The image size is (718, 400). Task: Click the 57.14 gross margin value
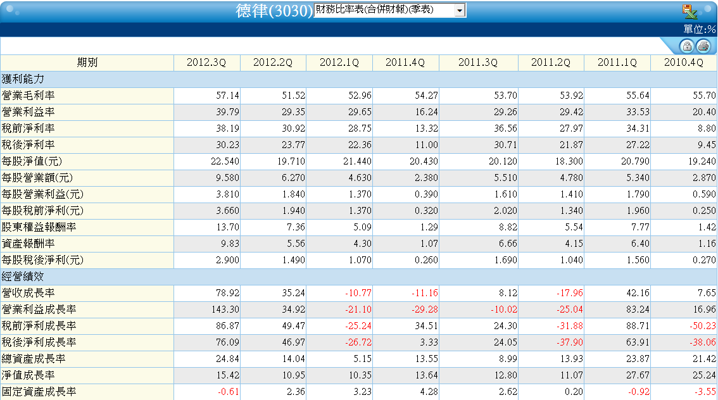tap(227, 96)
